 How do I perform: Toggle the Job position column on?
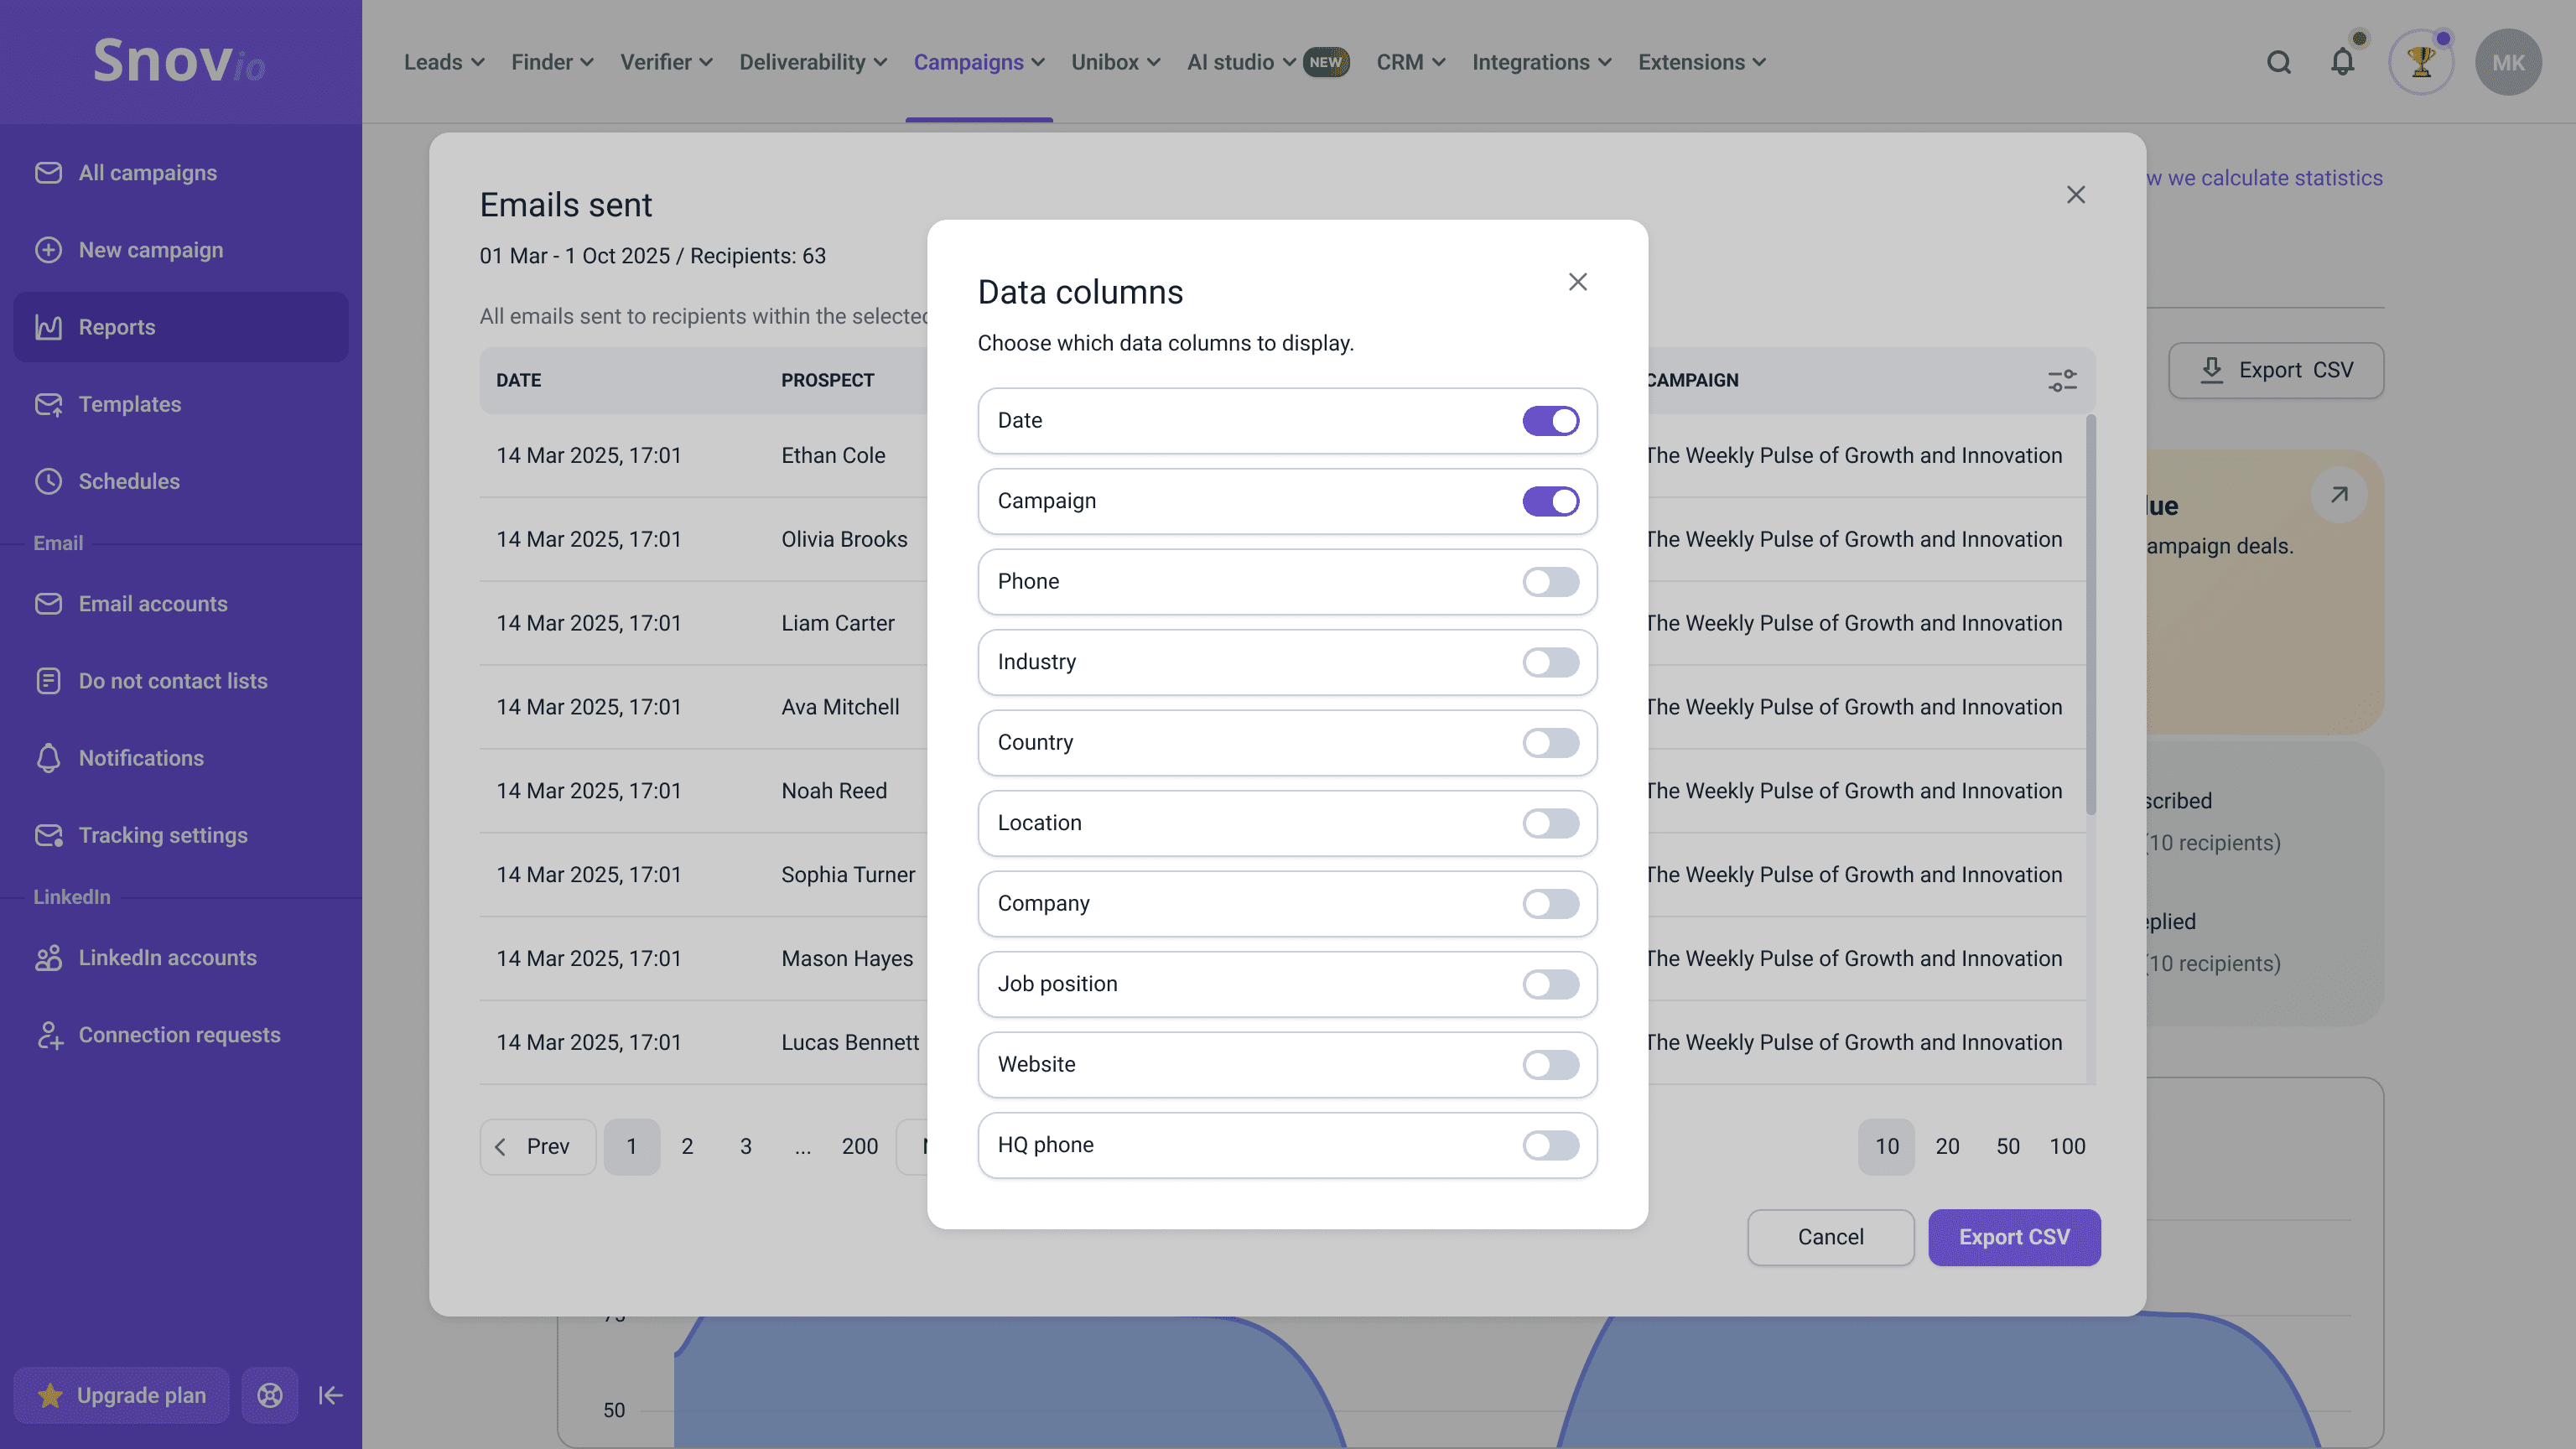pyautogui.click(x=1550, y=984)
